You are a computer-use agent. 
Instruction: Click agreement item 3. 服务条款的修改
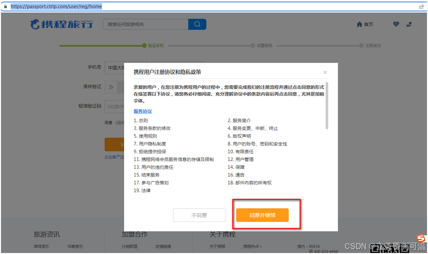click(x=152, y=128)
